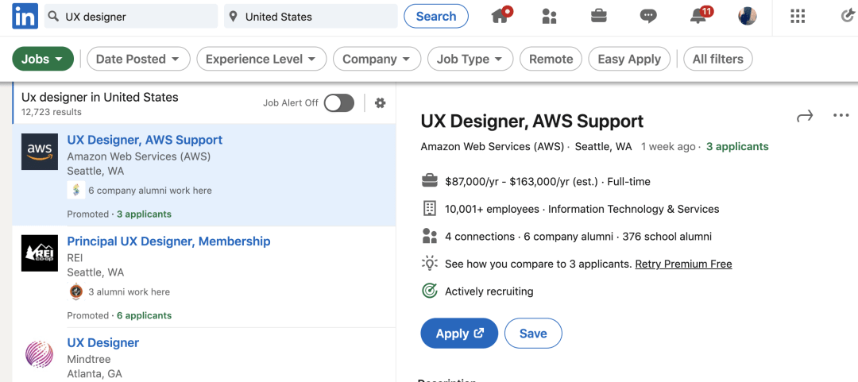Click Amazon Web Services (AWS) in job header
858x382 pixels.
click(492, 147)
